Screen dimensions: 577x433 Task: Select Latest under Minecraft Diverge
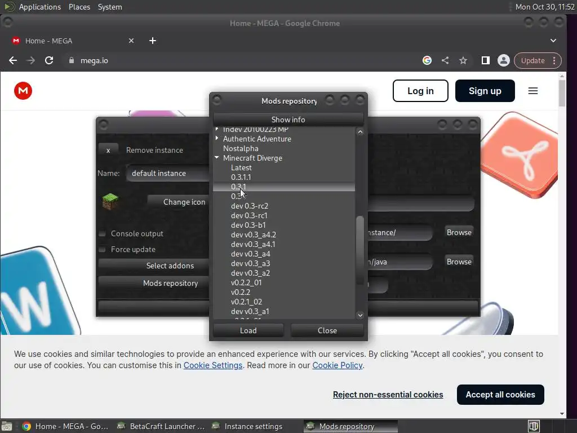pos(241,167)
